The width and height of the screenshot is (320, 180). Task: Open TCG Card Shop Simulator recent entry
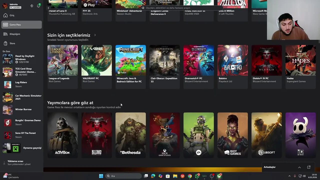point(21,72)
